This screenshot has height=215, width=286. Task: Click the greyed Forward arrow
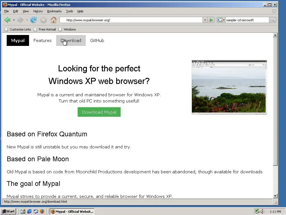coord(20,20)
